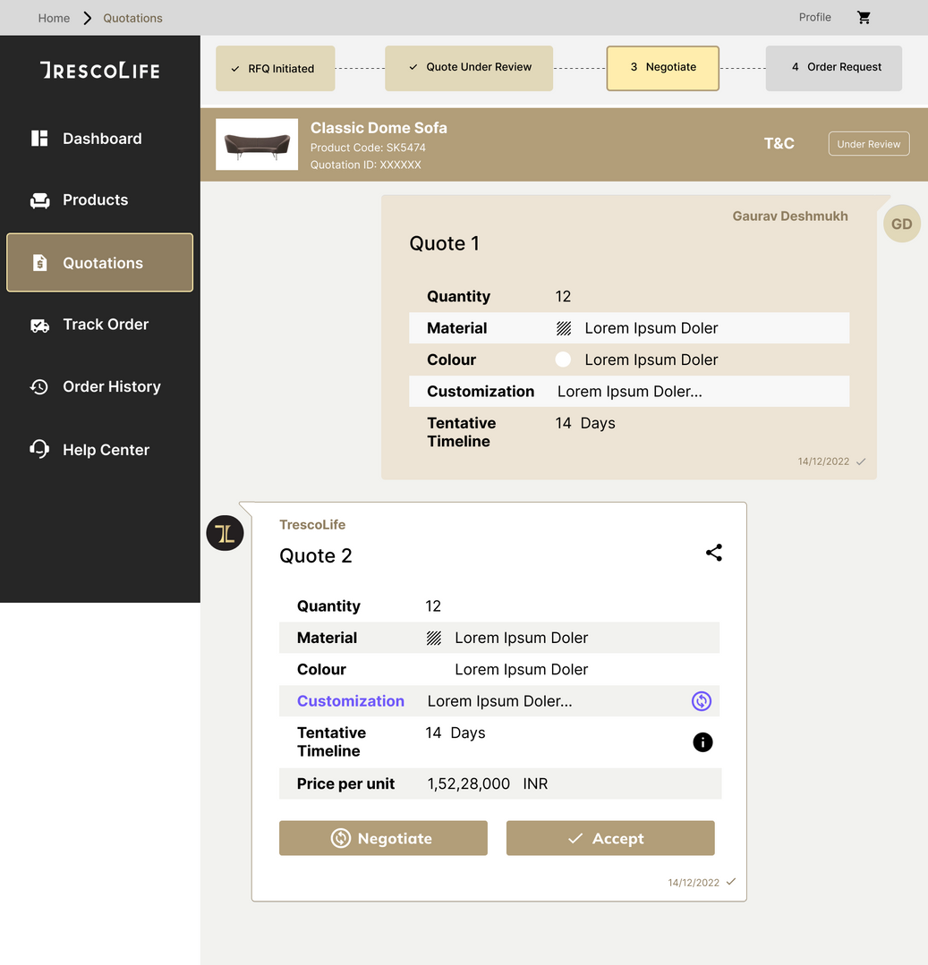
Task: Click the Tentative Timeline info icon
Action: click(702, 742)
